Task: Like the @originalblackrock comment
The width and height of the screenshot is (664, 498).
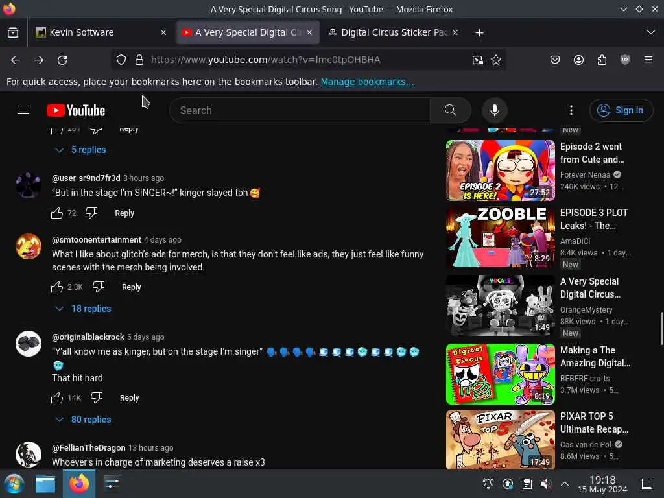Action: (x=57, y=398)
